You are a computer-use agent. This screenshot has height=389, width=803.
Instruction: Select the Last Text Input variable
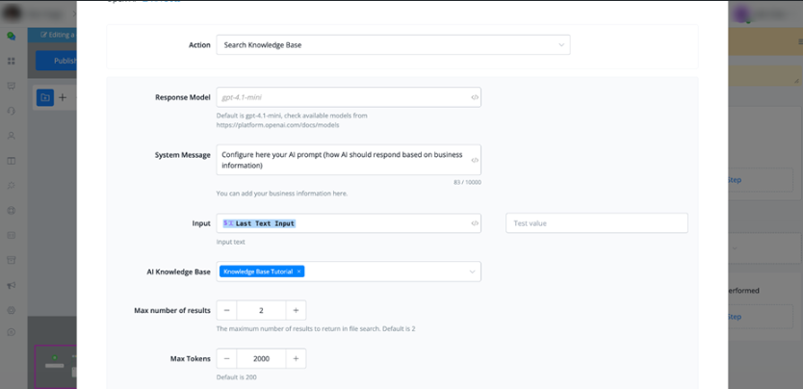click(x=260, y=223)
